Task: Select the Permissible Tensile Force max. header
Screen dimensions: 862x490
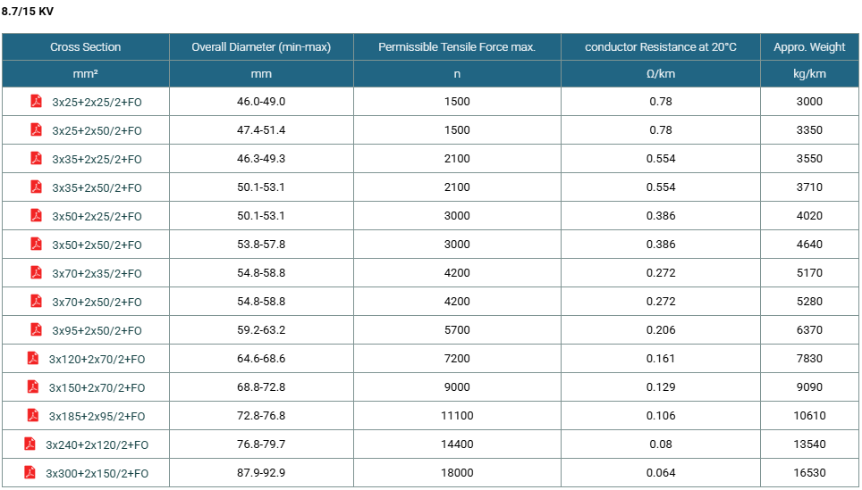Action: [457, 47]
